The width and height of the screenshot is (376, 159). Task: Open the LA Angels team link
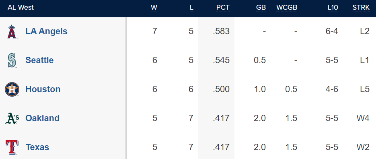coord(47,31)
